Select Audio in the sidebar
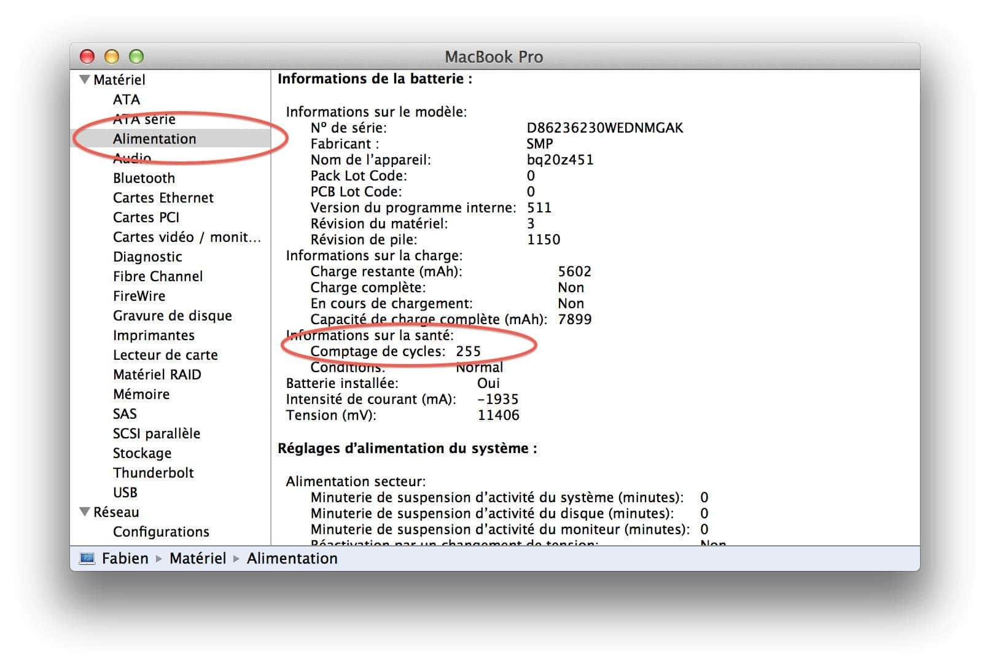The image size is (990, 668). [132, 158]
